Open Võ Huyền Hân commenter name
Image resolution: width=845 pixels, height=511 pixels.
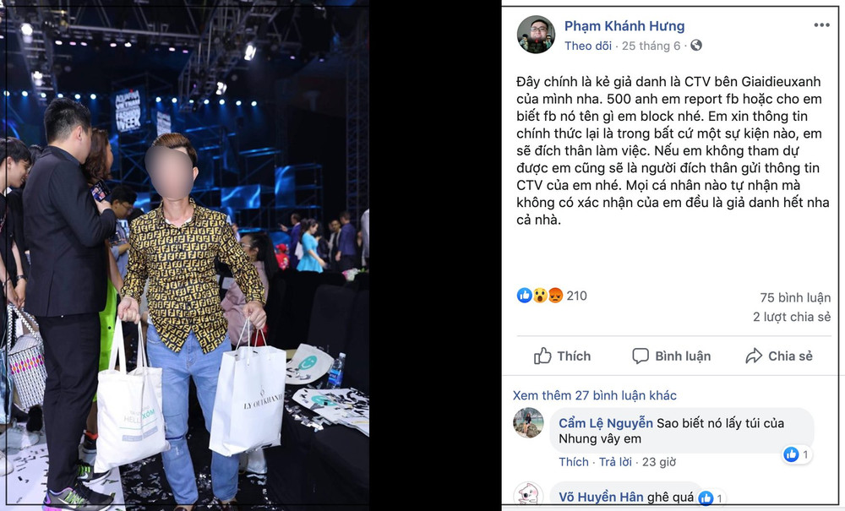[x=601, y=497]
